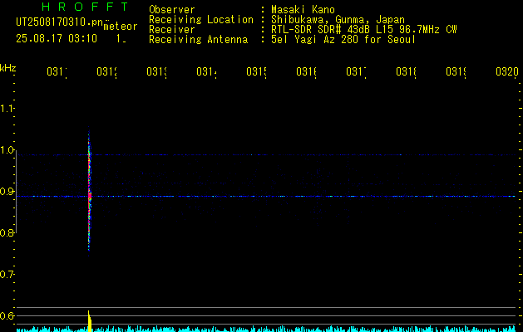Click the vertical meteor echo streak
The width and height of the screenshot is (523, 332).
pyautogui.click(x=89, y=192)
